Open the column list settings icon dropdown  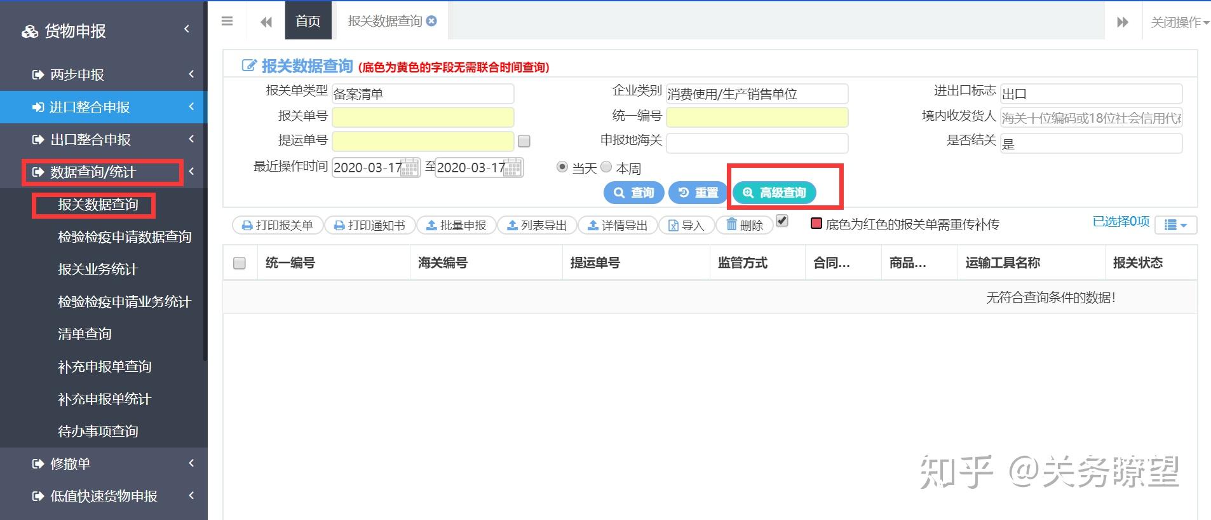click(1175, 225)
